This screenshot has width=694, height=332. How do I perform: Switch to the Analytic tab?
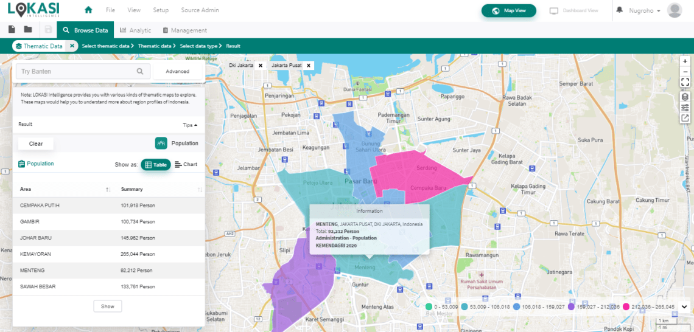point(135,30)
